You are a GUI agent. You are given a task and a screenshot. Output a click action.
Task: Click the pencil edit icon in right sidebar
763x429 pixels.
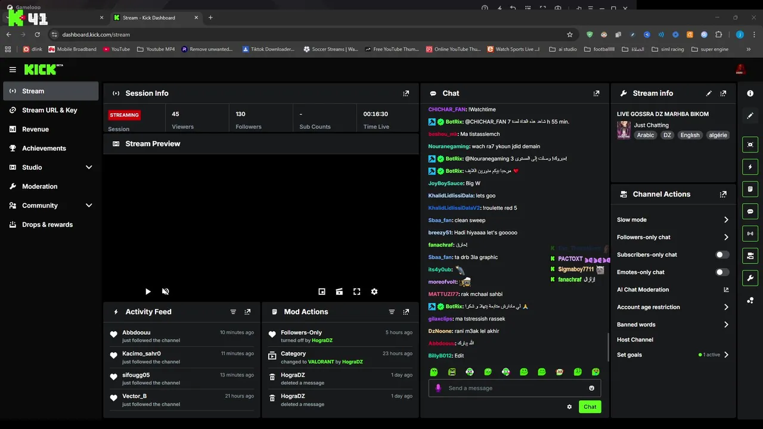750,116
